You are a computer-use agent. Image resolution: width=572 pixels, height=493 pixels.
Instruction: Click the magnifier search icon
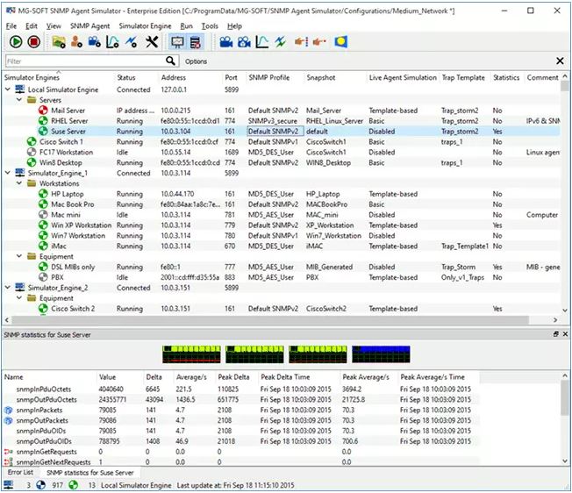pyautogui.click(x=170, y=61)
